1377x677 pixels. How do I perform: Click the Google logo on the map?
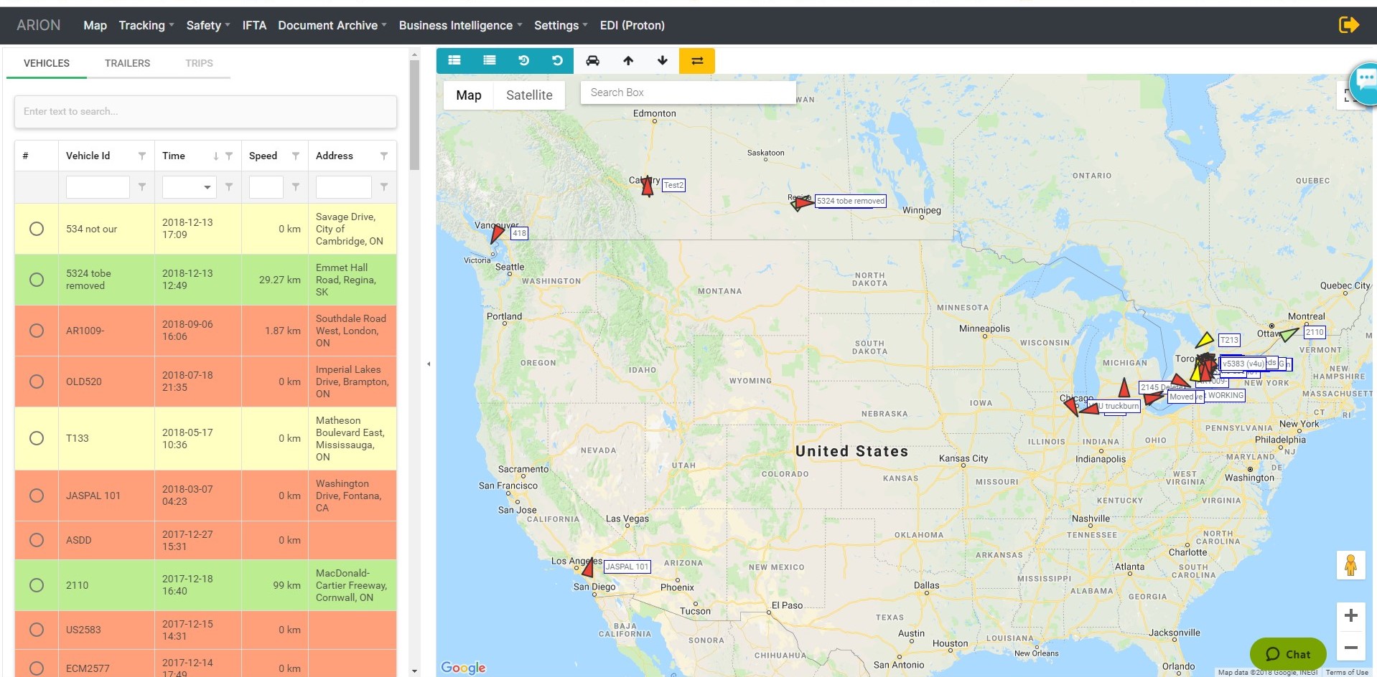point(463,668)
